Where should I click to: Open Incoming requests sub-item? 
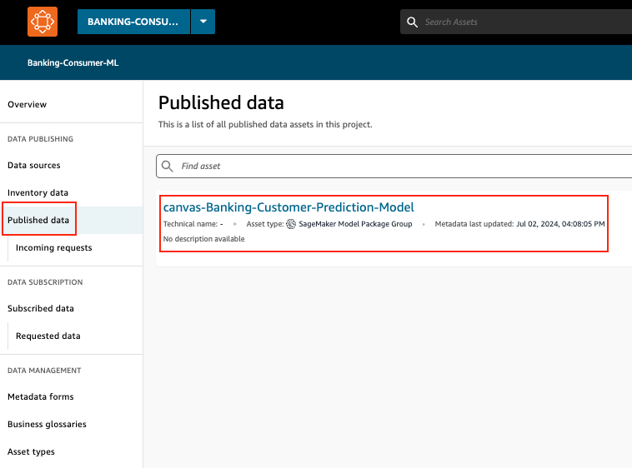pyautogui.click(x=54, y=247)
